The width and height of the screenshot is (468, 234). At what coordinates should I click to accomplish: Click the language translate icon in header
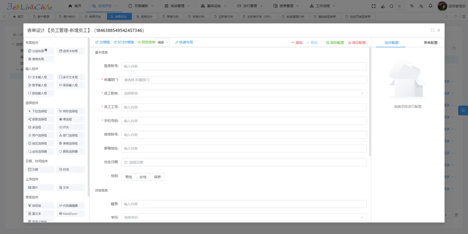(x=421, y=6)
